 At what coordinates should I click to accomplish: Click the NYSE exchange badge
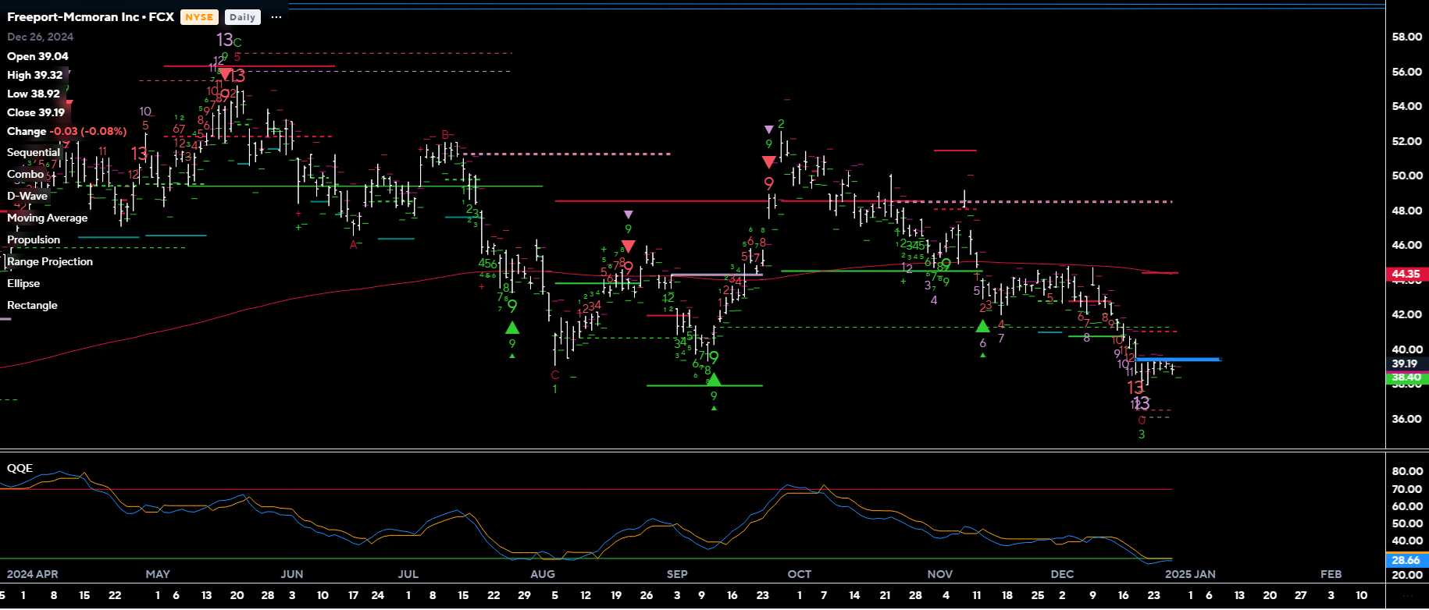(199, 17)
